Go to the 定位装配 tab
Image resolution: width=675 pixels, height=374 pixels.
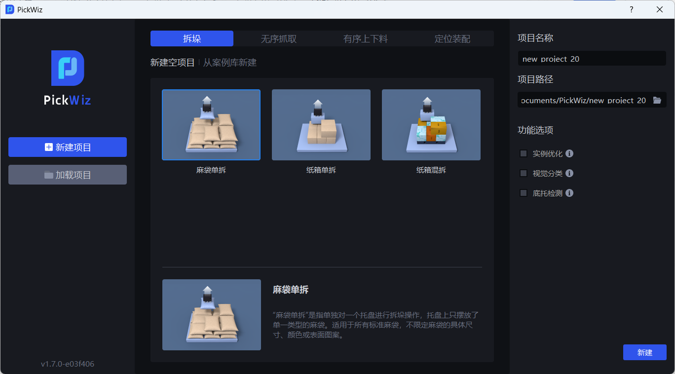[452, 39]
